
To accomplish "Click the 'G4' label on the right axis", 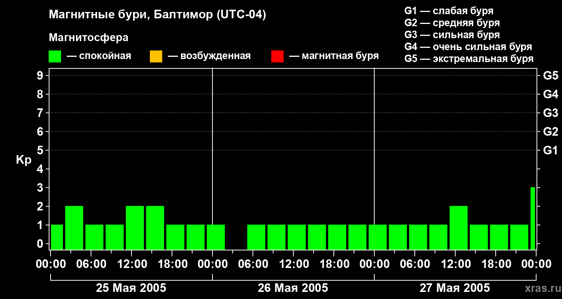I will click(x=550, y=94).
